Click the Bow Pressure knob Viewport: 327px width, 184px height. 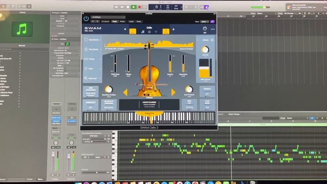[189, 89]
